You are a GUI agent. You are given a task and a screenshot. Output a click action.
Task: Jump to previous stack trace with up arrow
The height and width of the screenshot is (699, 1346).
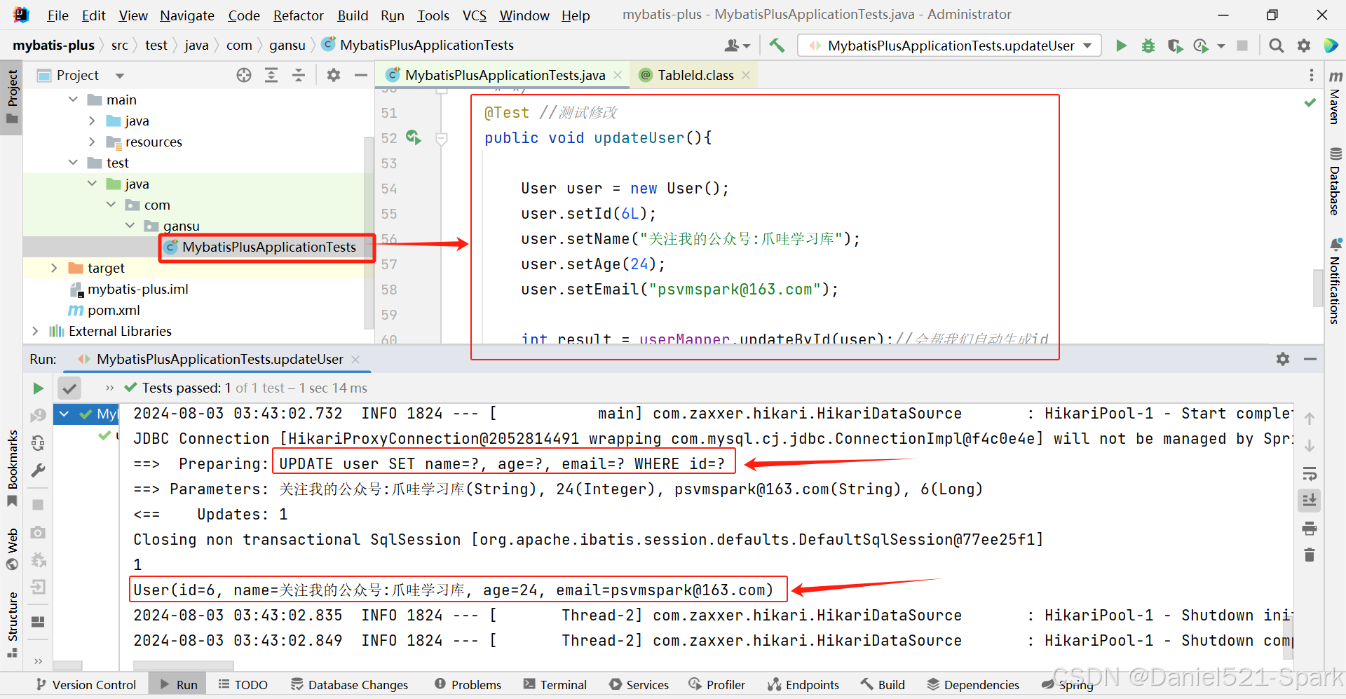pyautogui.click(x=1309, y=419)
